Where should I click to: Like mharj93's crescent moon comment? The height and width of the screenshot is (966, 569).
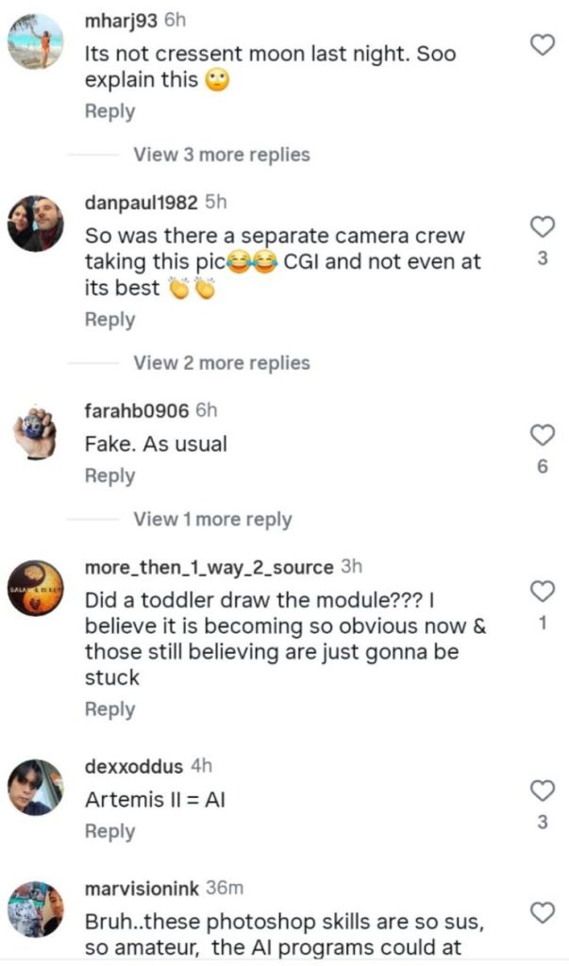543,44
